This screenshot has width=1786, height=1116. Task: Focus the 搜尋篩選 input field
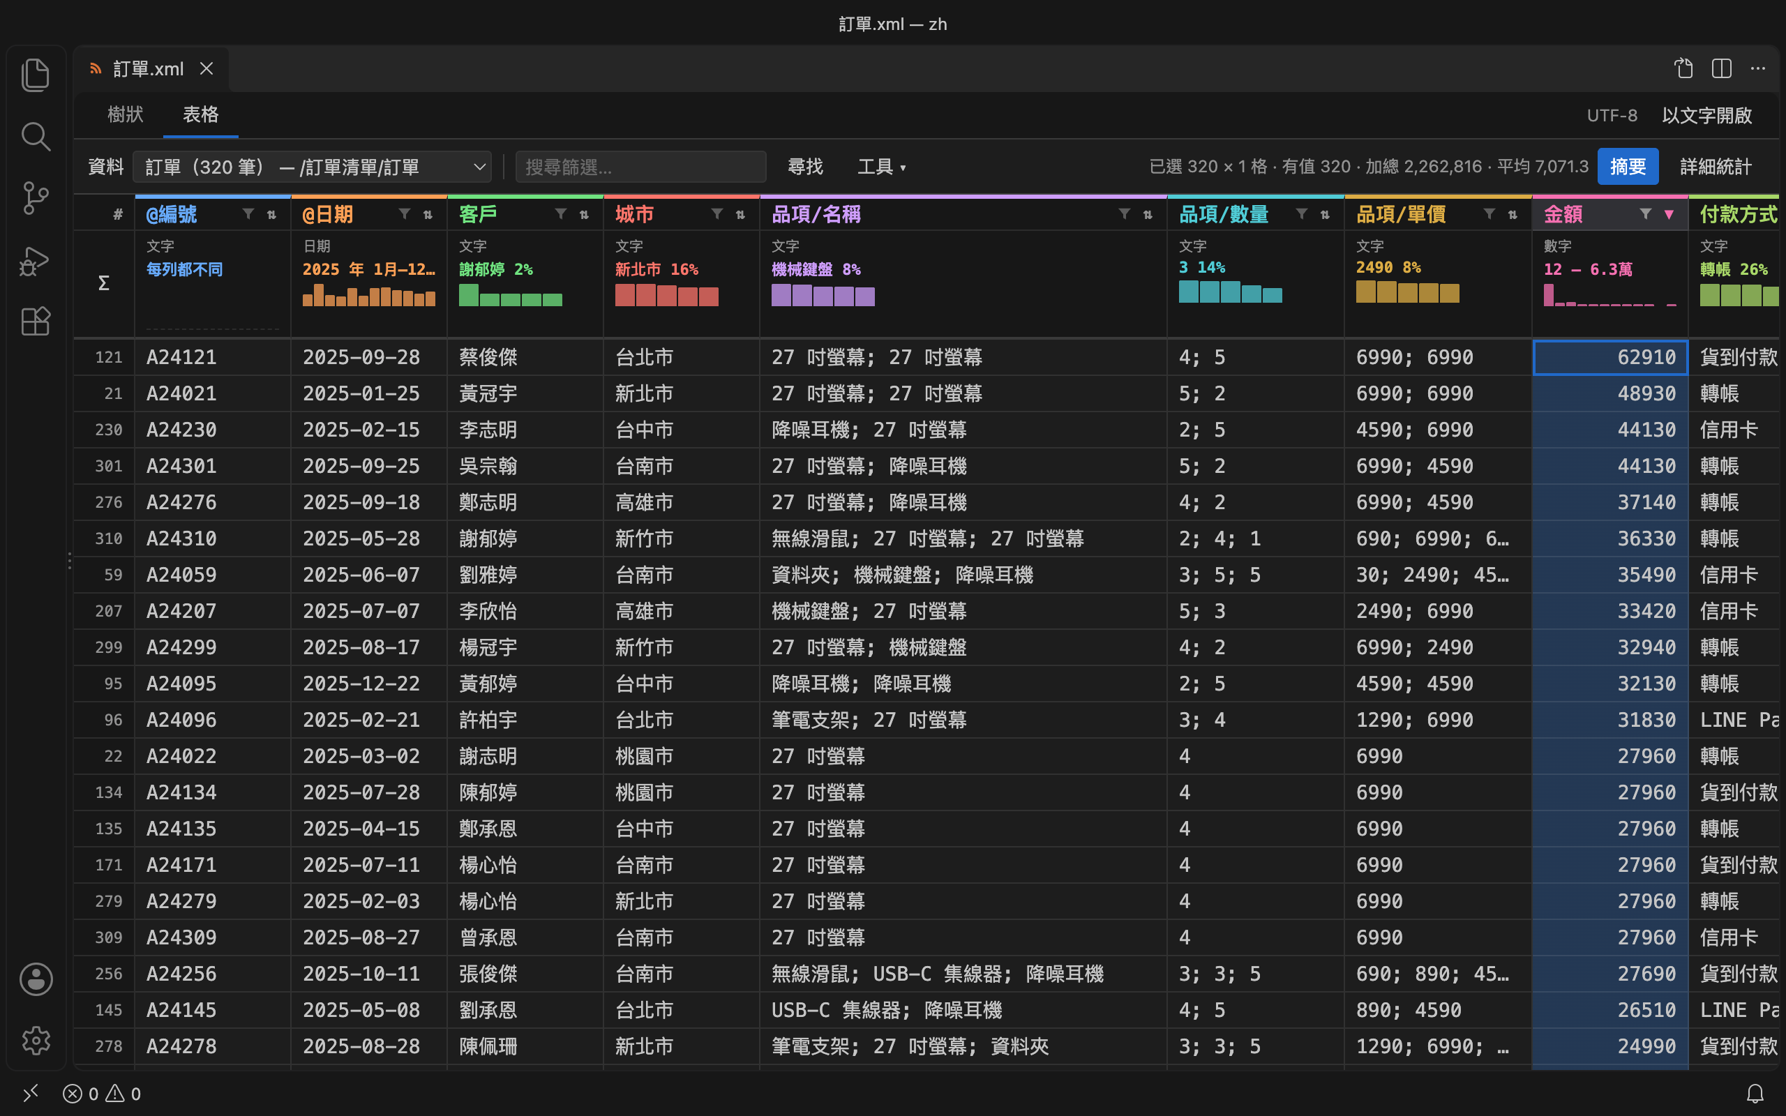tap(640, 167)
